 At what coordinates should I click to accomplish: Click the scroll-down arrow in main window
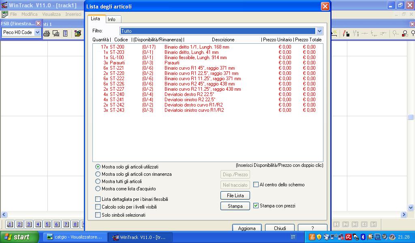click(x=411, y=208)
